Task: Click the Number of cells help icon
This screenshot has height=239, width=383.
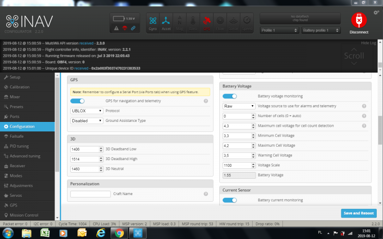Action: [364, 116]
